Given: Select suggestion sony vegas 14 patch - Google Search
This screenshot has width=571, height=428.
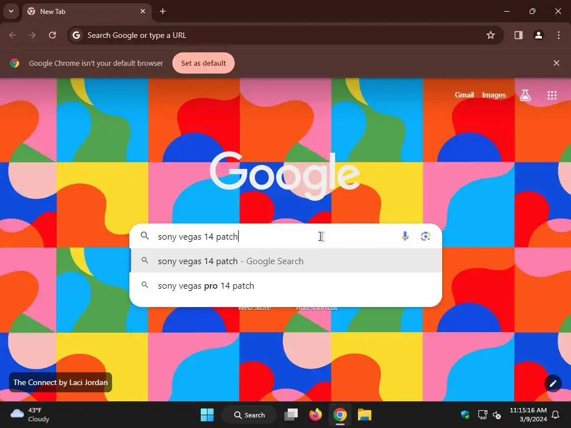Looking at the screenshot, I should click(x=285, y=261).
